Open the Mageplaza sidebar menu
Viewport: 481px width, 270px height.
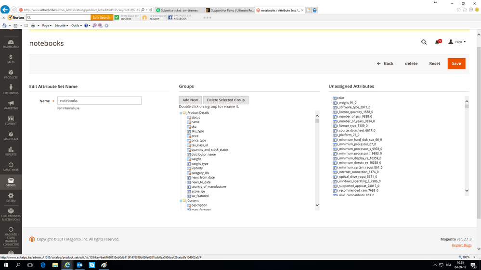click(11, 135)
